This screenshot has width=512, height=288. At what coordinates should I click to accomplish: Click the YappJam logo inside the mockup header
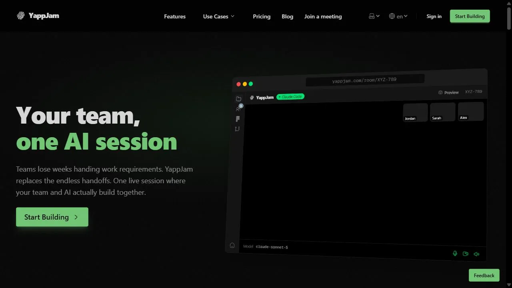click(x=262, y=98)
